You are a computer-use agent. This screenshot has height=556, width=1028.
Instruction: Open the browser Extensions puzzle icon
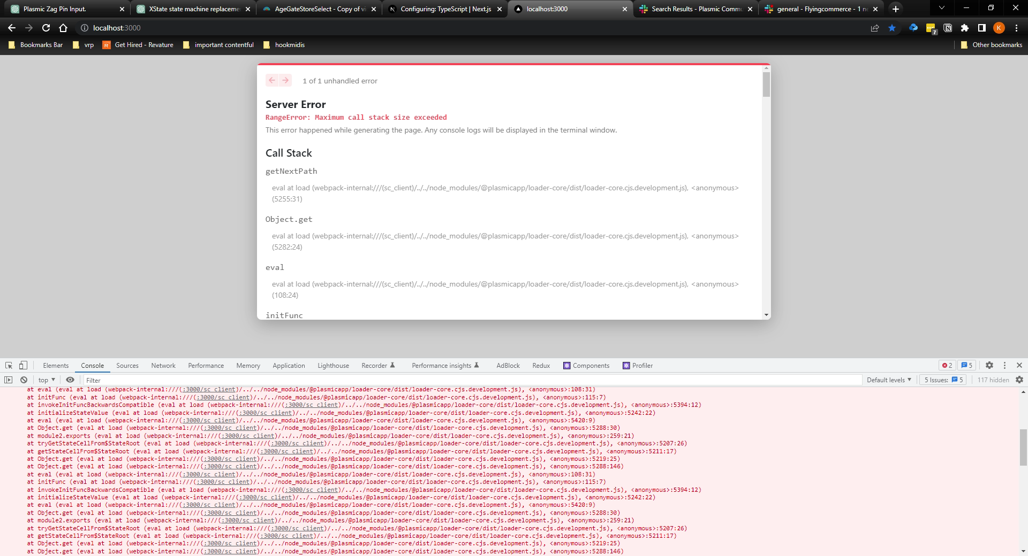pyautogui.click(x=965, y=28)
